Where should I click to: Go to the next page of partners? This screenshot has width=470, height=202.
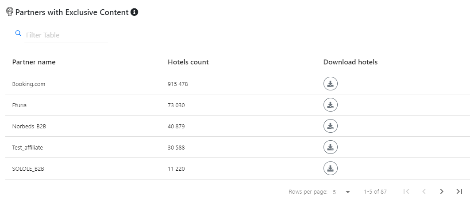441,191
